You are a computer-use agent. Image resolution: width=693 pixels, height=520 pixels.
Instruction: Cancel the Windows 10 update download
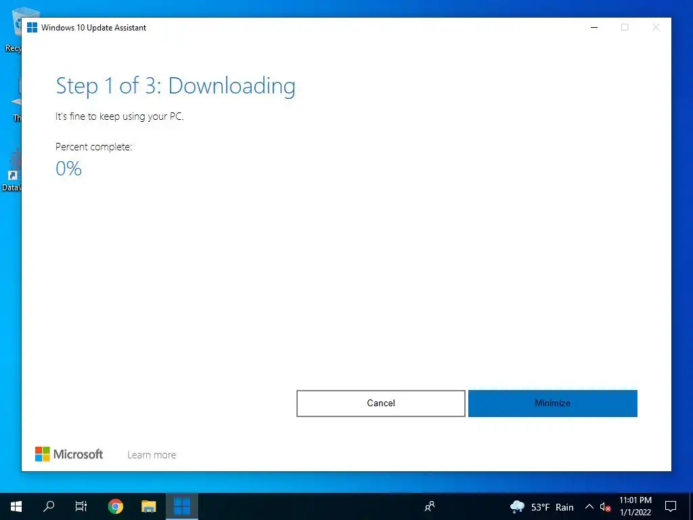[380, 404]
